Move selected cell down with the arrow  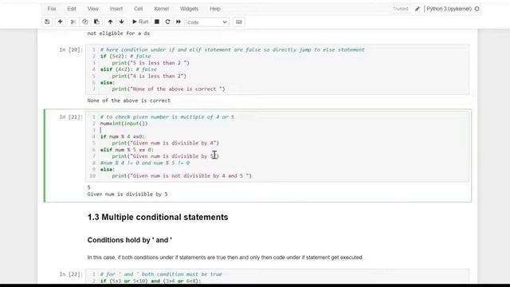pos(121,22)
